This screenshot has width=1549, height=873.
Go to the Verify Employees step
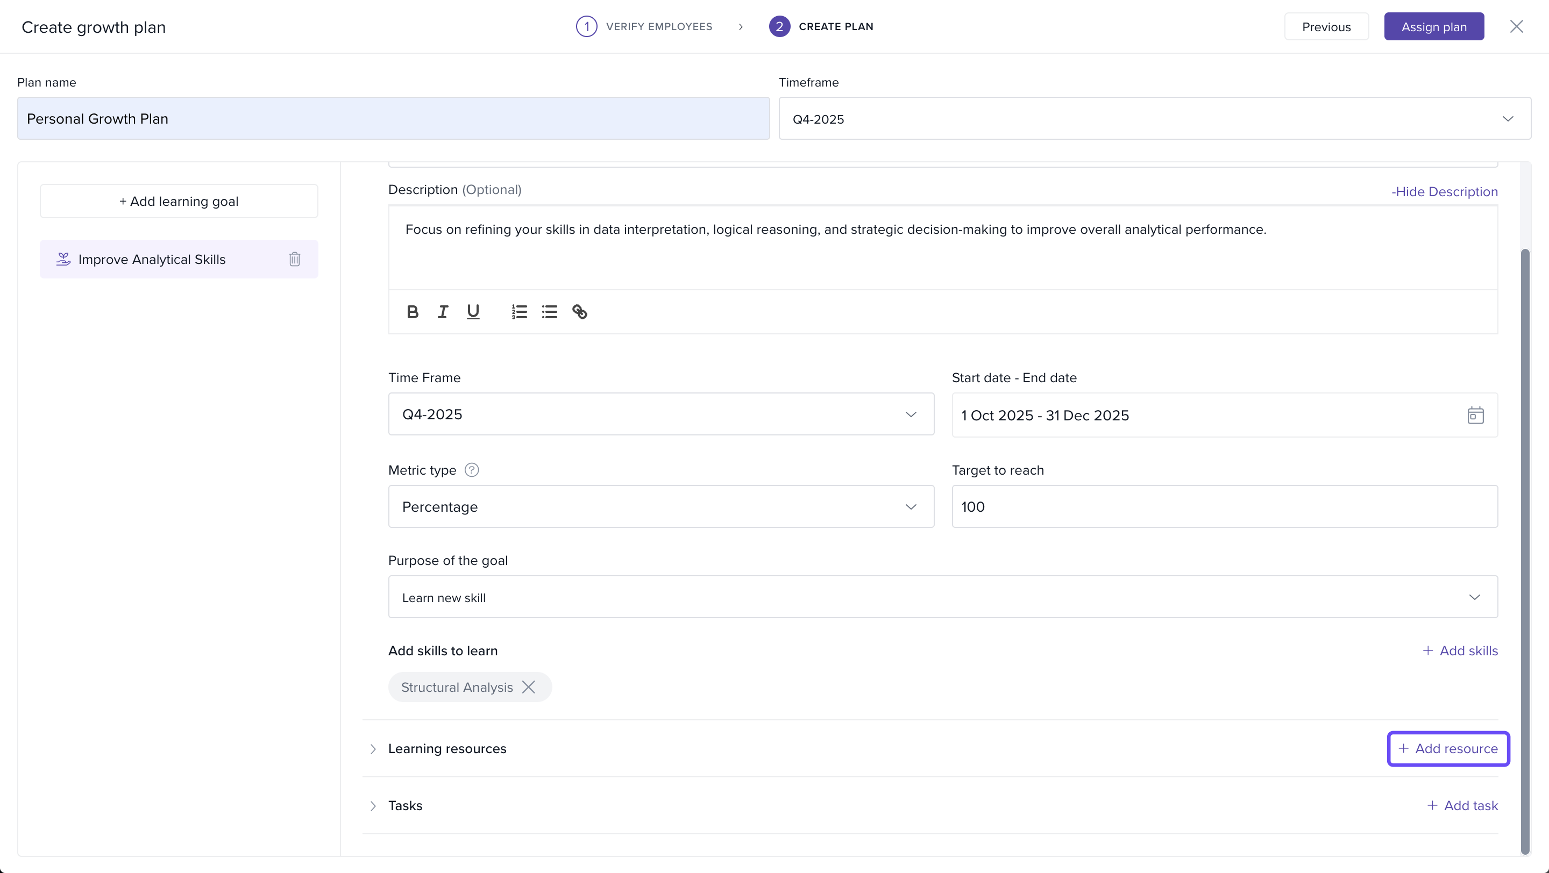tap(644, 26)
